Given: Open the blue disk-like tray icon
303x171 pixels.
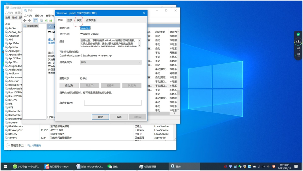Looking at the screenshot, I should coord(235,166).
